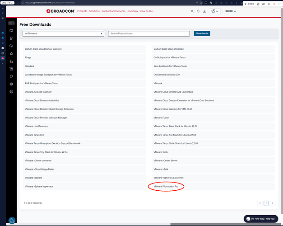The image size is (283, 226).
Task: Open VMware vCenter converter
Action: click(84, 160)
